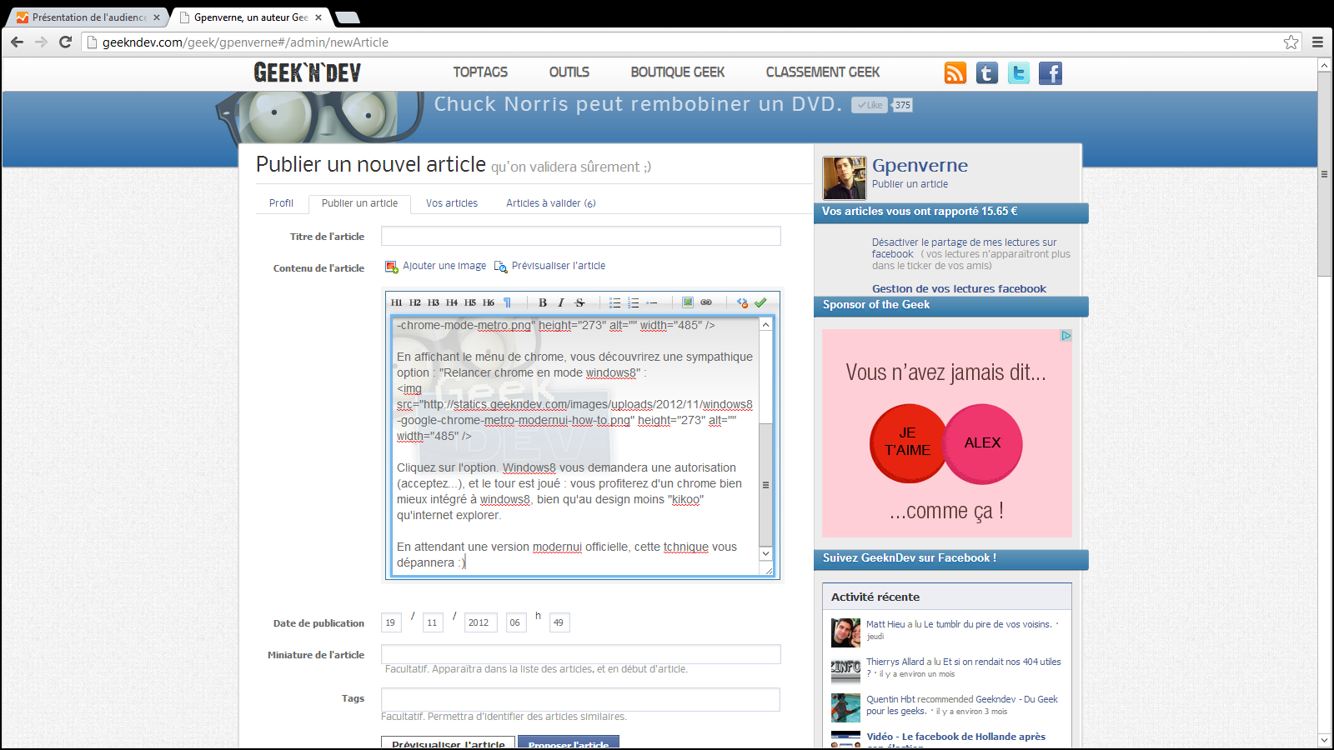Click the publication day field 19

(x=391, y=622)
